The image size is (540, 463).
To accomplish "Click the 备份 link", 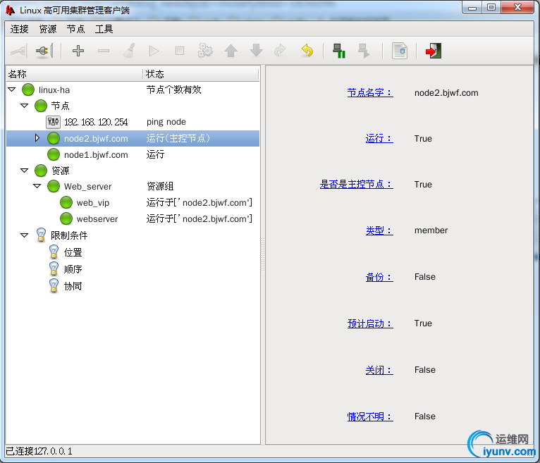I will [x=379, y=277].
